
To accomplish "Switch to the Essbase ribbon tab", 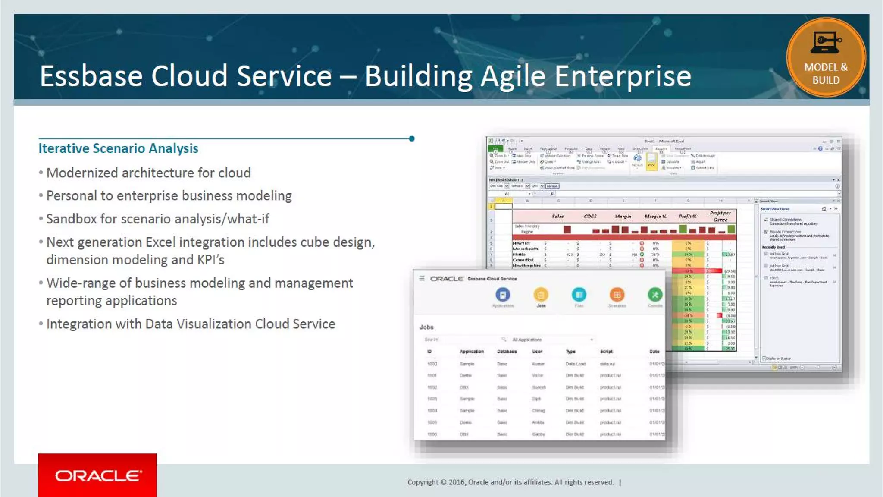I will click(661, 149).
